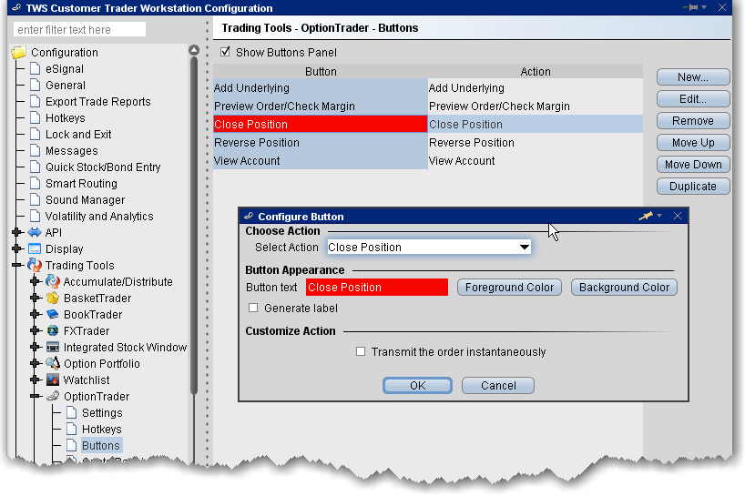Enable the Generate label checkbox
Viewport: 745px width, 496px height.
click(x=254, y=309)
